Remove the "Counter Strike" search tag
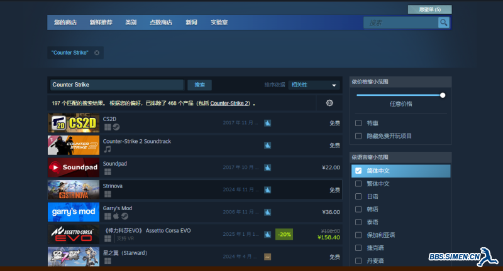The width and height of the screenshot is (503, 271). tap(97, 53)
